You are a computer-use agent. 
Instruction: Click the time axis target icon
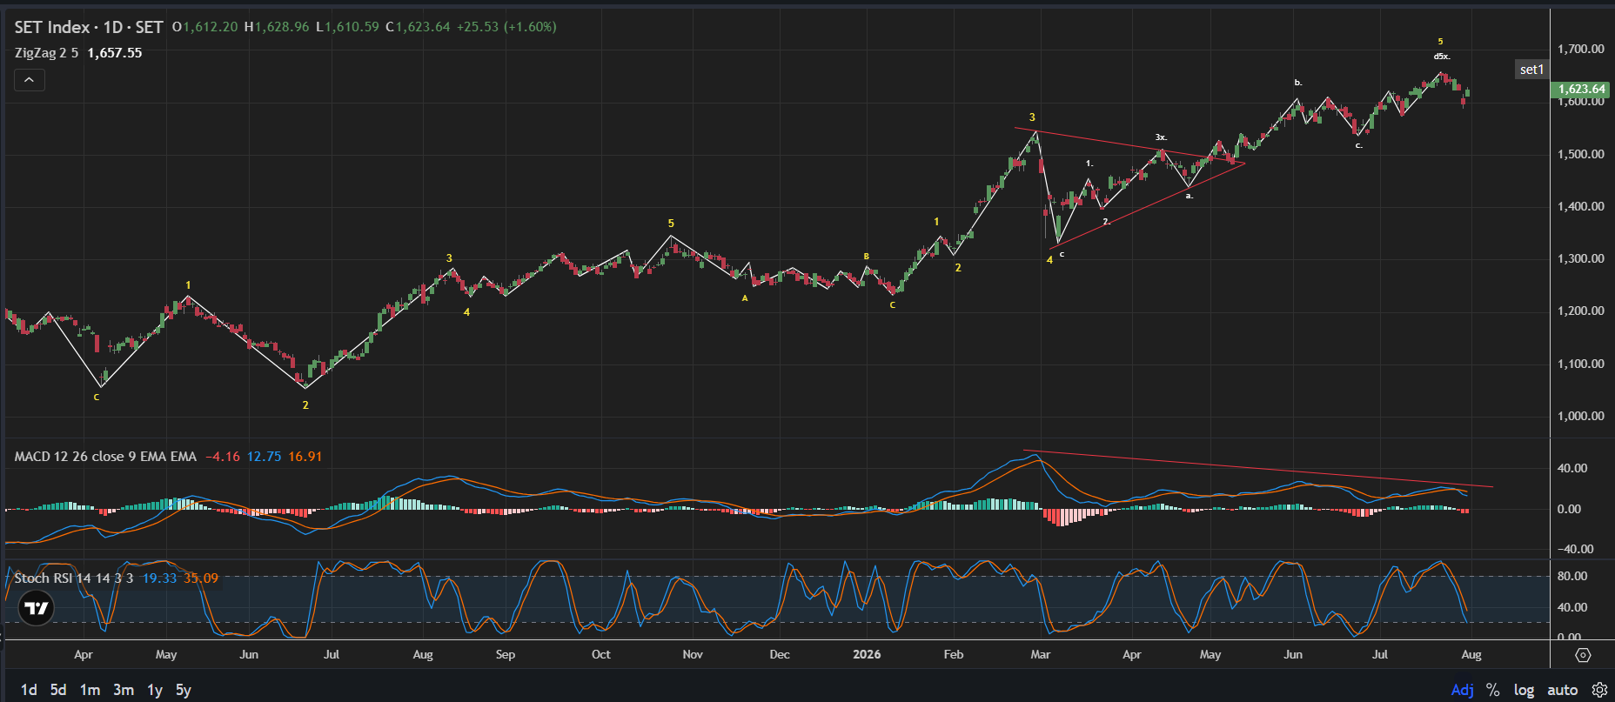click(x=1583, y=655)
